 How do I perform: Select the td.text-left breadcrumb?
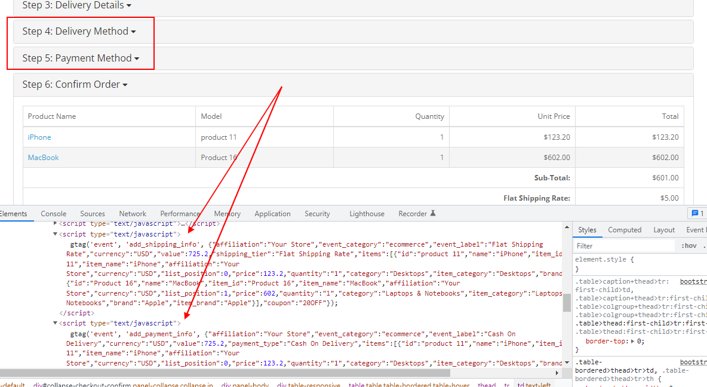[534, 385]
